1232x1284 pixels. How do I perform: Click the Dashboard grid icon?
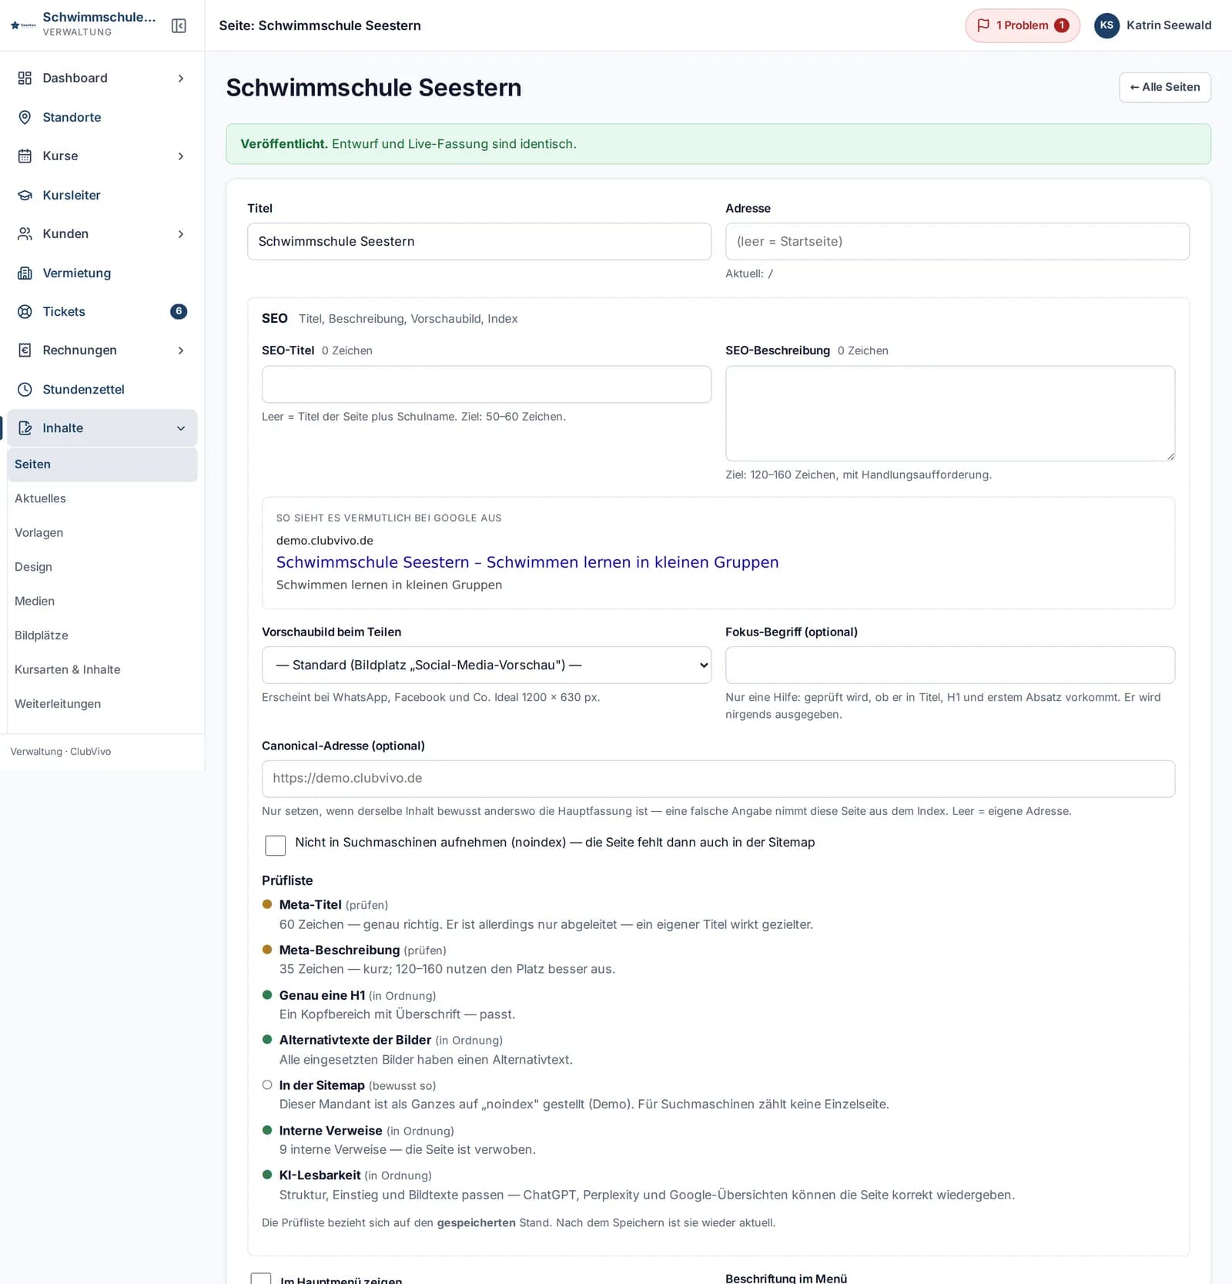tap(25, 78)
